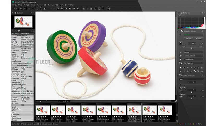Open side-by-side compare view icon
Screen dimensions: 218x126
tap(33, 9)
